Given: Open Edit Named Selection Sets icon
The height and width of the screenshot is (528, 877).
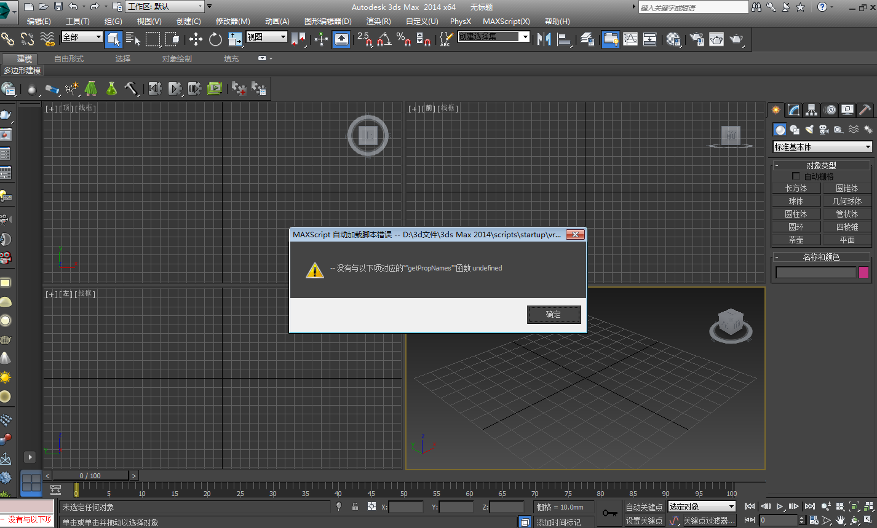Looking at the screenshot, I should pyautogui.click(x=446, y=39).
